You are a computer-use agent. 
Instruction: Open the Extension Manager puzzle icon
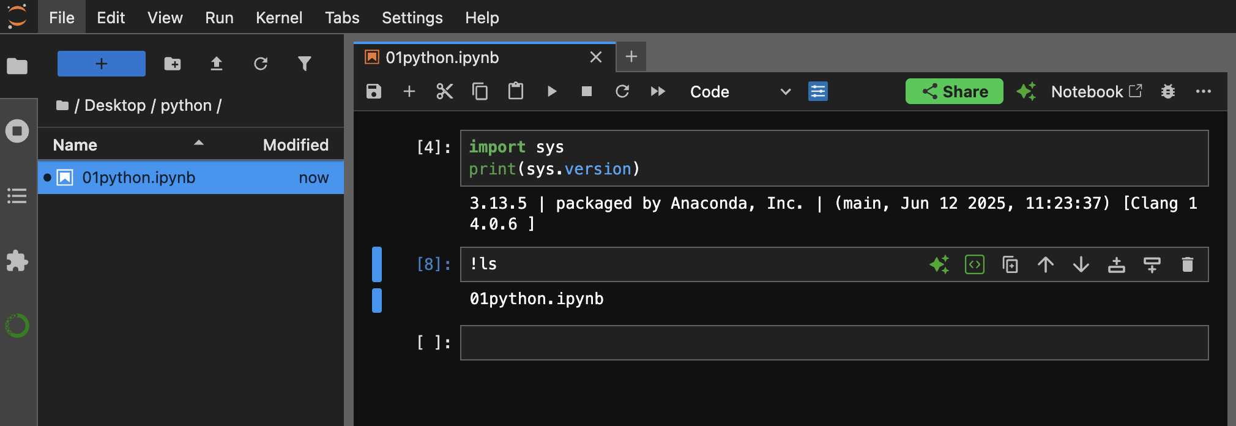pyautogui.click(x=17, y=261)
